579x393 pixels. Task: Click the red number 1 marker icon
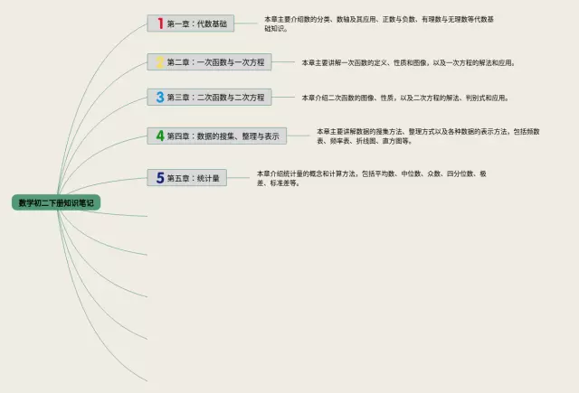(160, 23)
